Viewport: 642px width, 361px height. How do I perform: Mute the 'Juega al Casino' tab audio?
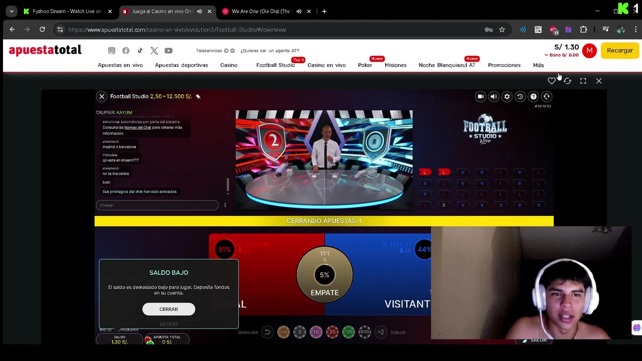[199, 11]
